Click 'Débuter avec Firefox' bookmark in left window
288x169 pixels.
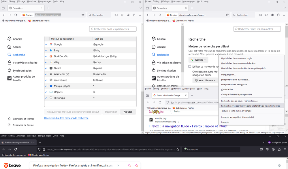(x=39, y=21)
